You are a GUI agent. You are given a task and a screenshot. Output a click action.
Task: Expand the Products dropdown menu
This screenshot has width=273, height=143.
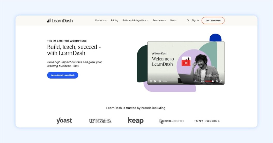(101, 20)
